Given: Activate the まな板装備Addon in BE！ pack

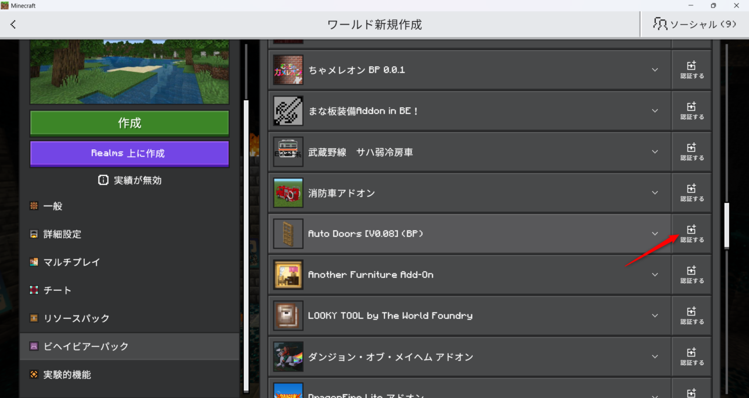Looking at the screenshot, I should click(x=691, y=111).
